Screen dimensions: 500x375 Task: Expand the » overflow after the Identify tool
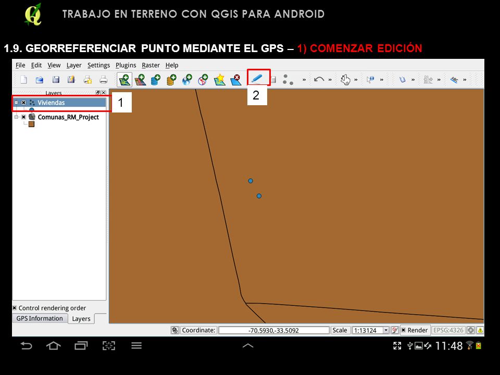382,80
